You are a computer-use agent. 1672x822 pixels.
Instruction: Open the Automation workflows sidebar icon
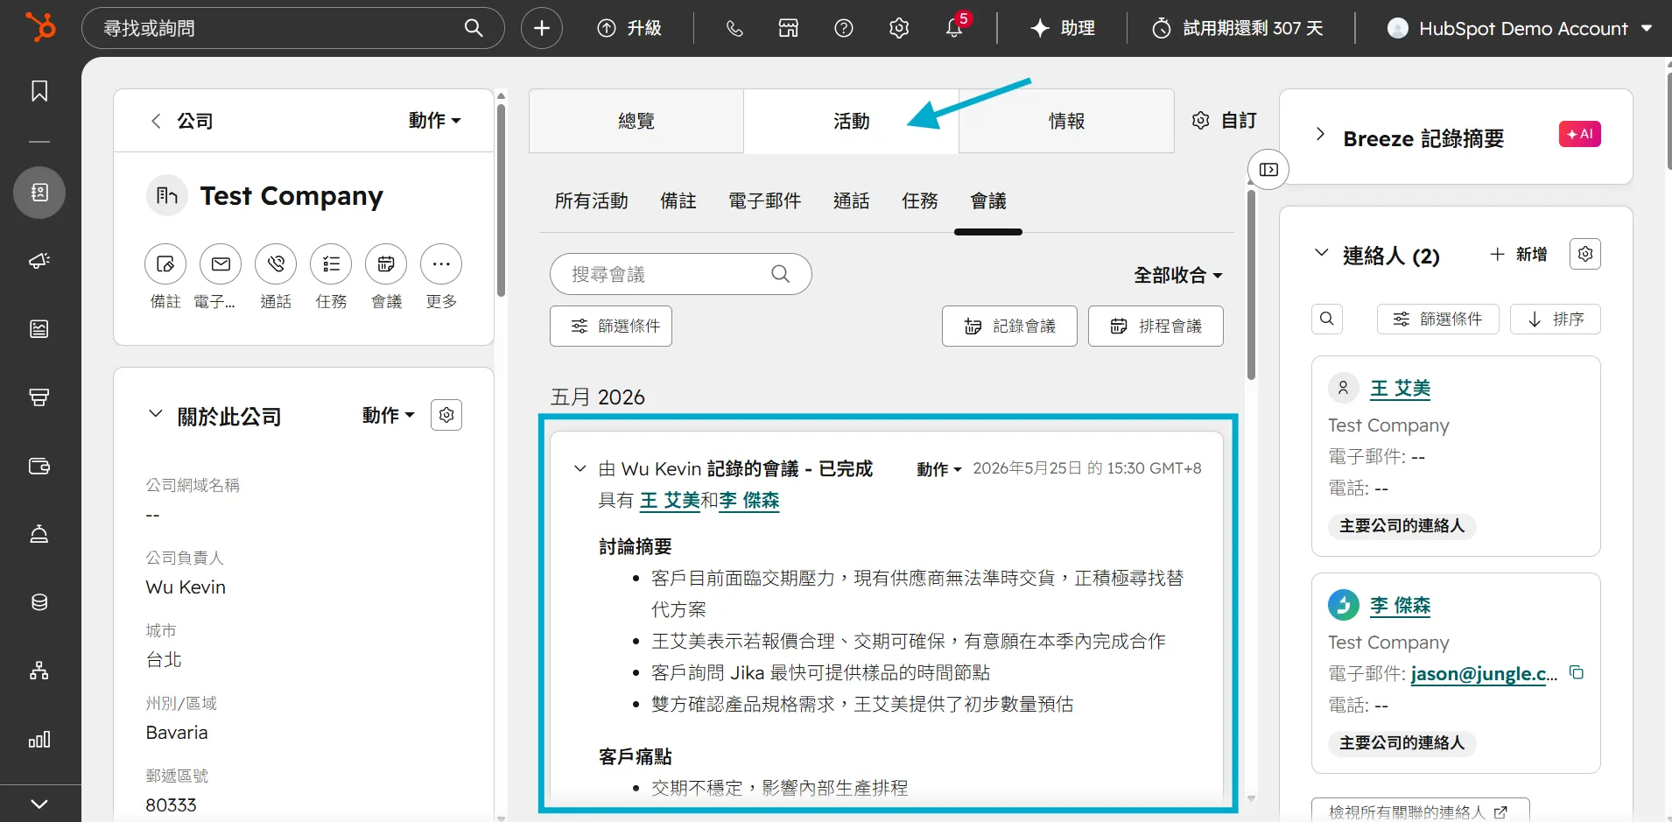tap(39, 671)
